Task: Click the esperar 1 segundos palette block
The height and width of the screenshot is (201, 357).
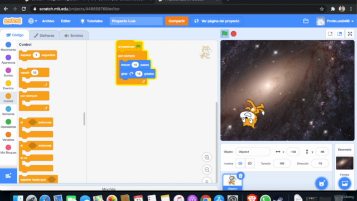Action: (38, 55)
